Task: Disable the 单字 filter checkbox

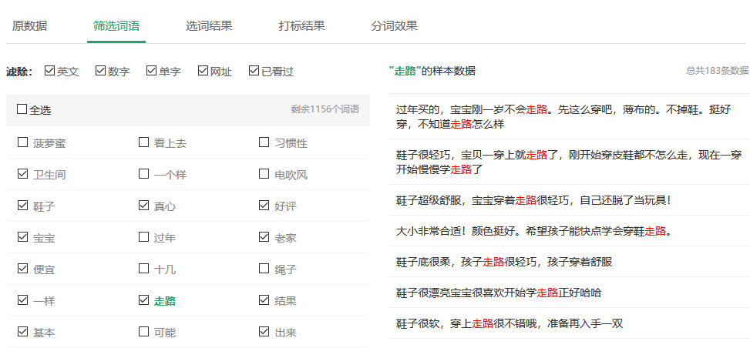Action: click(152, 71)
